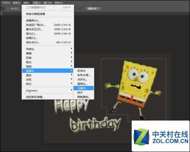Viewport: 190px width, 152px height.
Task: Open the 液化(L)... liquify filter
Action: (x=48, y=34)
